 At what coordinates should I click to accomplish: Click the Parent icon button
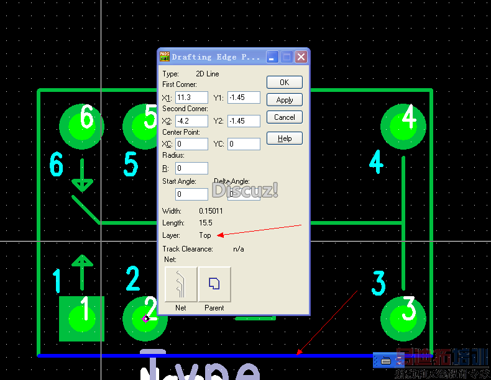tap(214, 284)
